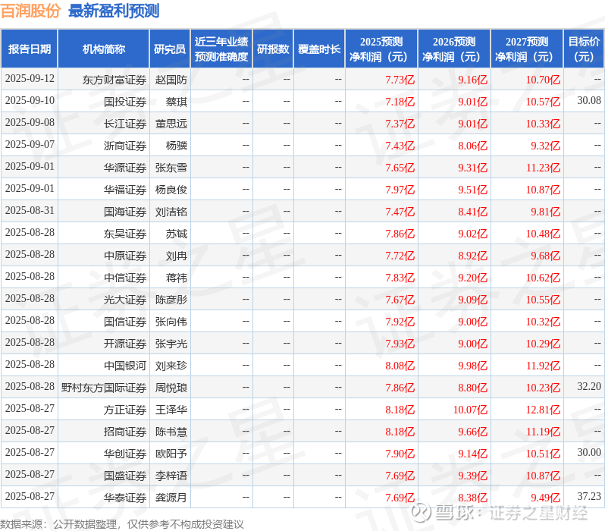
Task: Click the 9.68亿 forecast value
Action: [545, 256]
